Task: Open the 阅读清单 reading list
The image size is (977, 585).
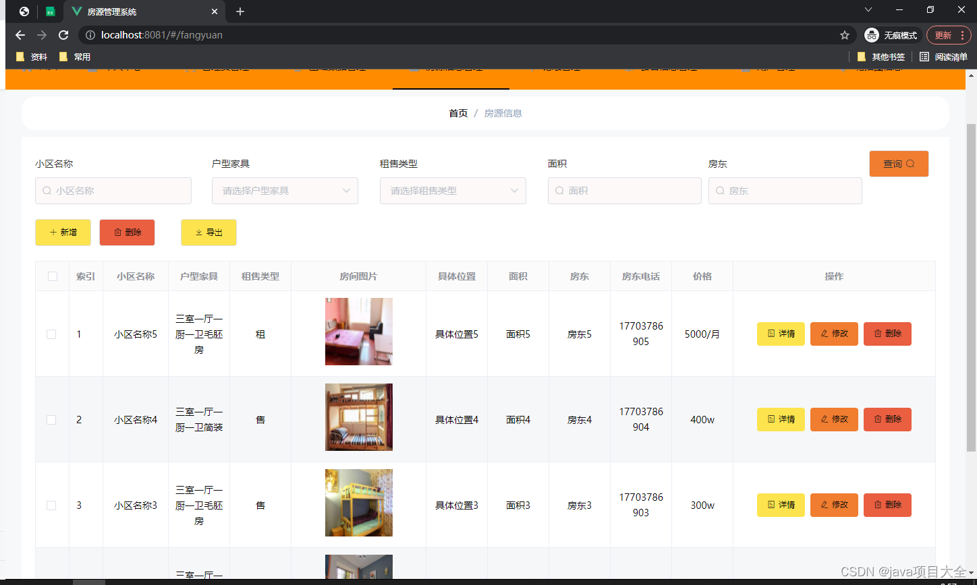Action: (943, 57)
